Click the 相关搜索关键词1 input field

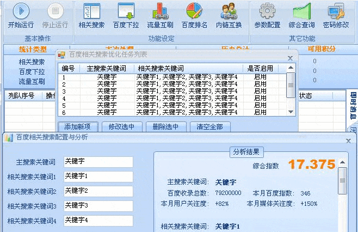[x=98, y=176]
